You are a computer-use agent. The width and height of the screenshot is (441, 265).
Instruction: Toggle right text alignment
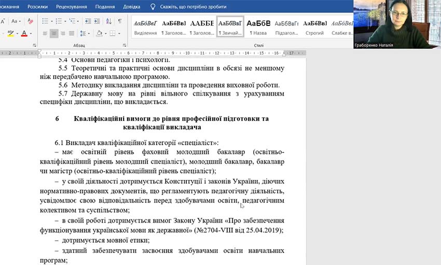(63, 34)
